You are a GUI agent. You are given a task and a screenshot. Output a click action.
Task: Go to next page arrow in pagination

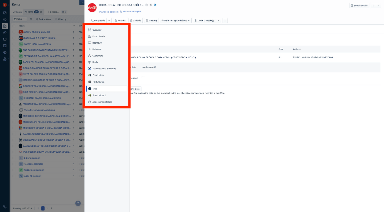[52, 208]
